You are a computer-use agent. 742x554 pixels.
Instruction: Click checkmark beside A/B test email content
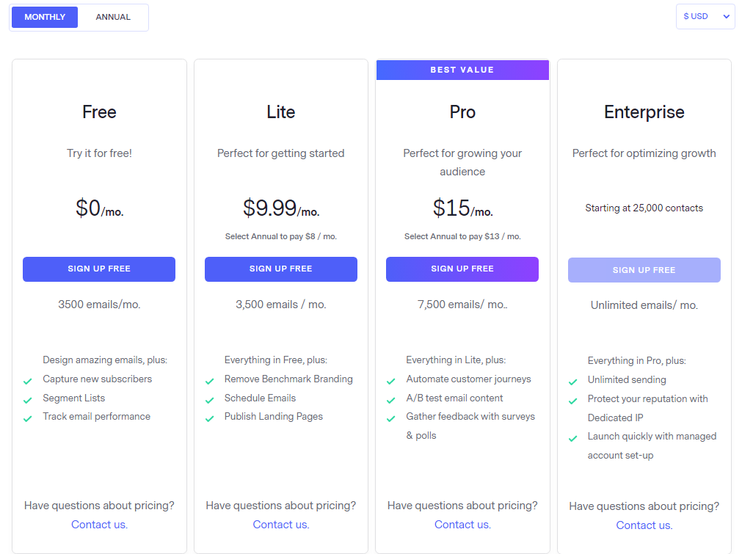tap(391, 400)
